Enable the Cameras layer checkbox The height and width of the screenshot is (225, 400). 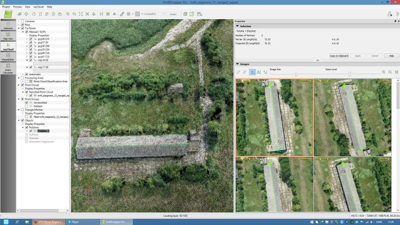pyautogui.click(x=23, y=21)
